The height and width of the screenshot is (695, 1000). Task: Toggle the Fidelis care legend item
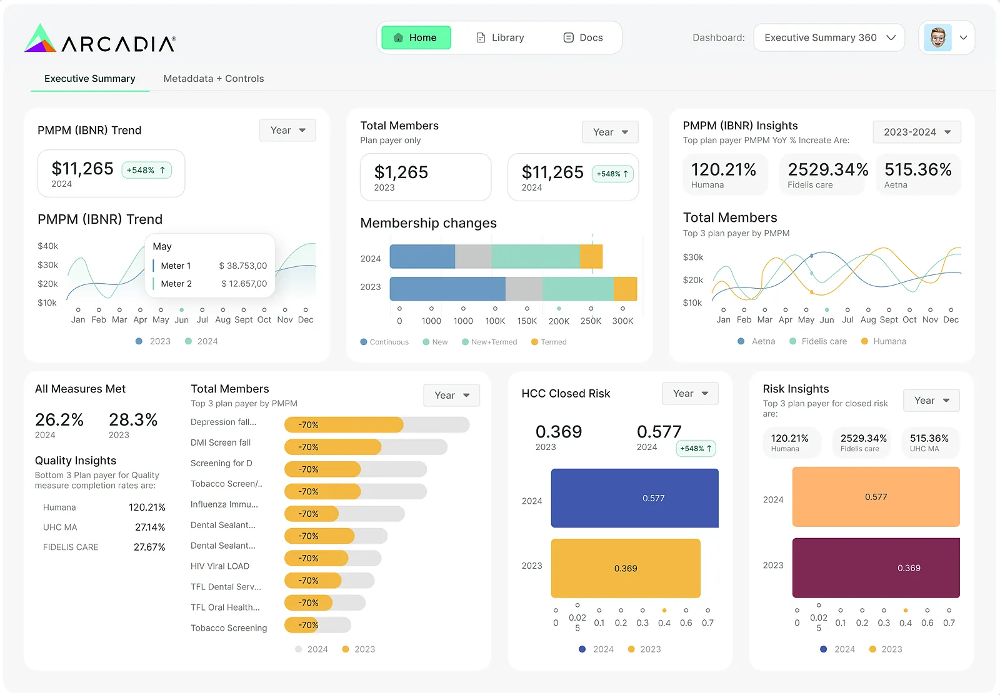pos(818,341)
